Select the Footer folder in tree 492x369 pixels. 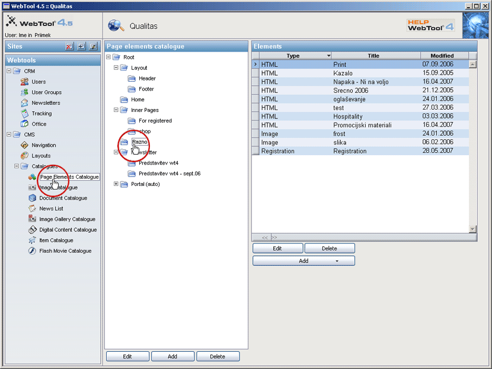[146, 89]
